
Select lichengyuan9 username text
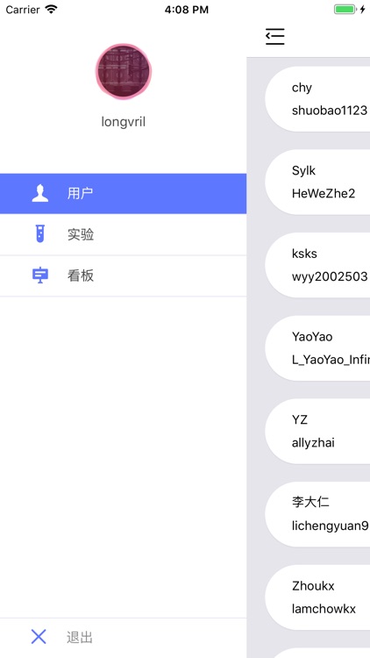pos(331,526)
